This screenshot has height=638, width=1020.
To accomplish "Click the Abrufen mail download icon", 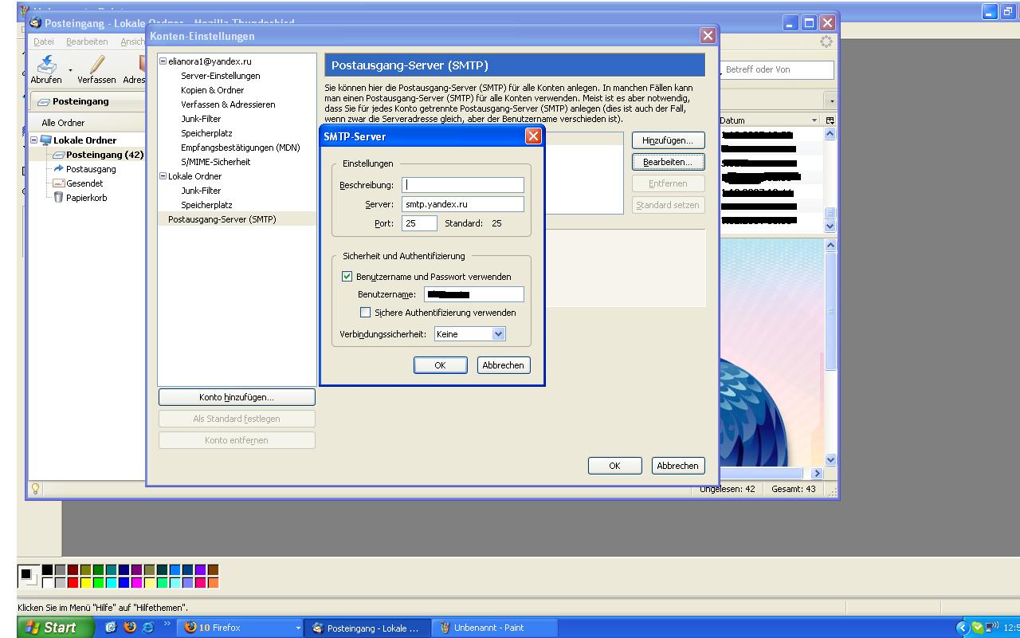I will coord(46,64).
